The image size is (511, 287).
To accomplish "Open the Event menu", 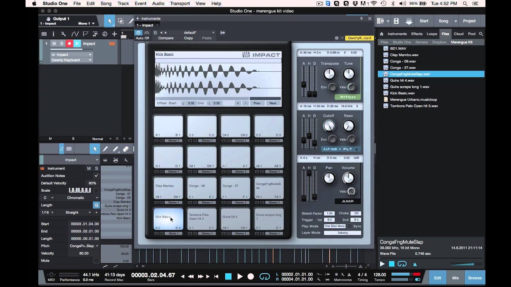I will (140, 4).
